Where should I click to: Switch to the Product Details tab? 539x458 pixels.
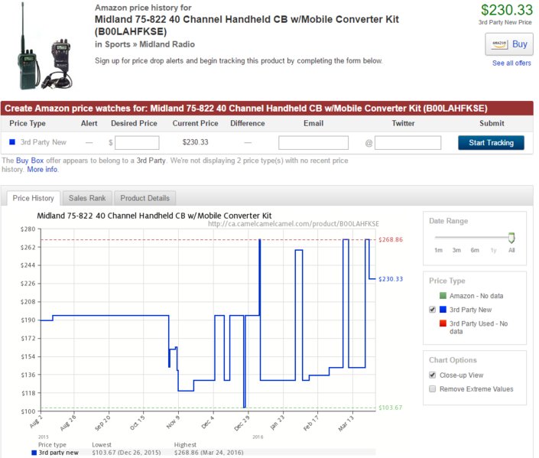tap(144, 198)
